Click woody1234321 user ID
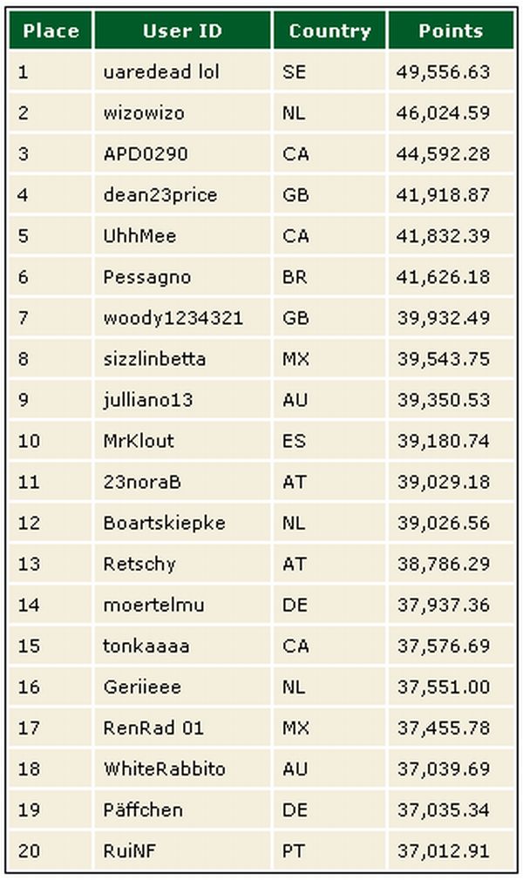The height and width of the screenshot is (880, 523). (x=173, y=318)
